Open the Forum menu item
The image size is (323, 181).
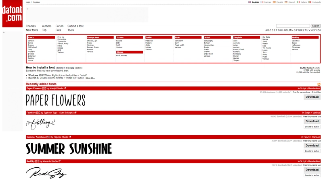click(x=59, y=26)
